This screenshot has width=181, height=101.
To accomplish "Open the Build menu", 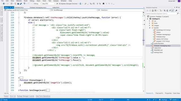I will coord(26,1).
